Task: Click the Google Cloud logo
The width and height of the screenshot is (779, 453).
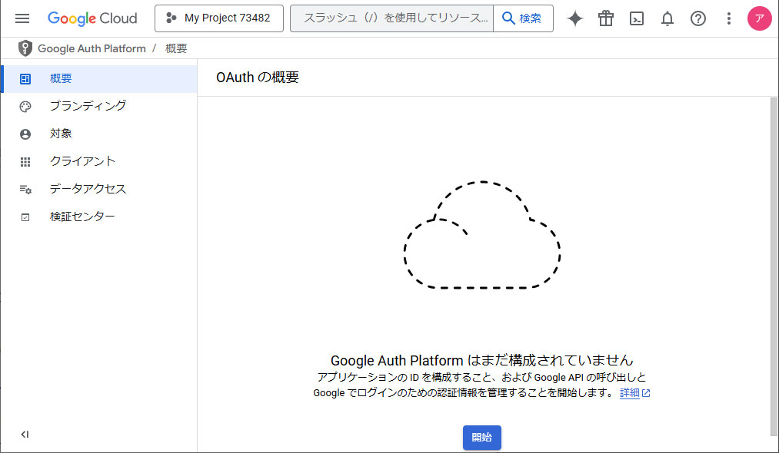Action: click(x=92, y=18)
